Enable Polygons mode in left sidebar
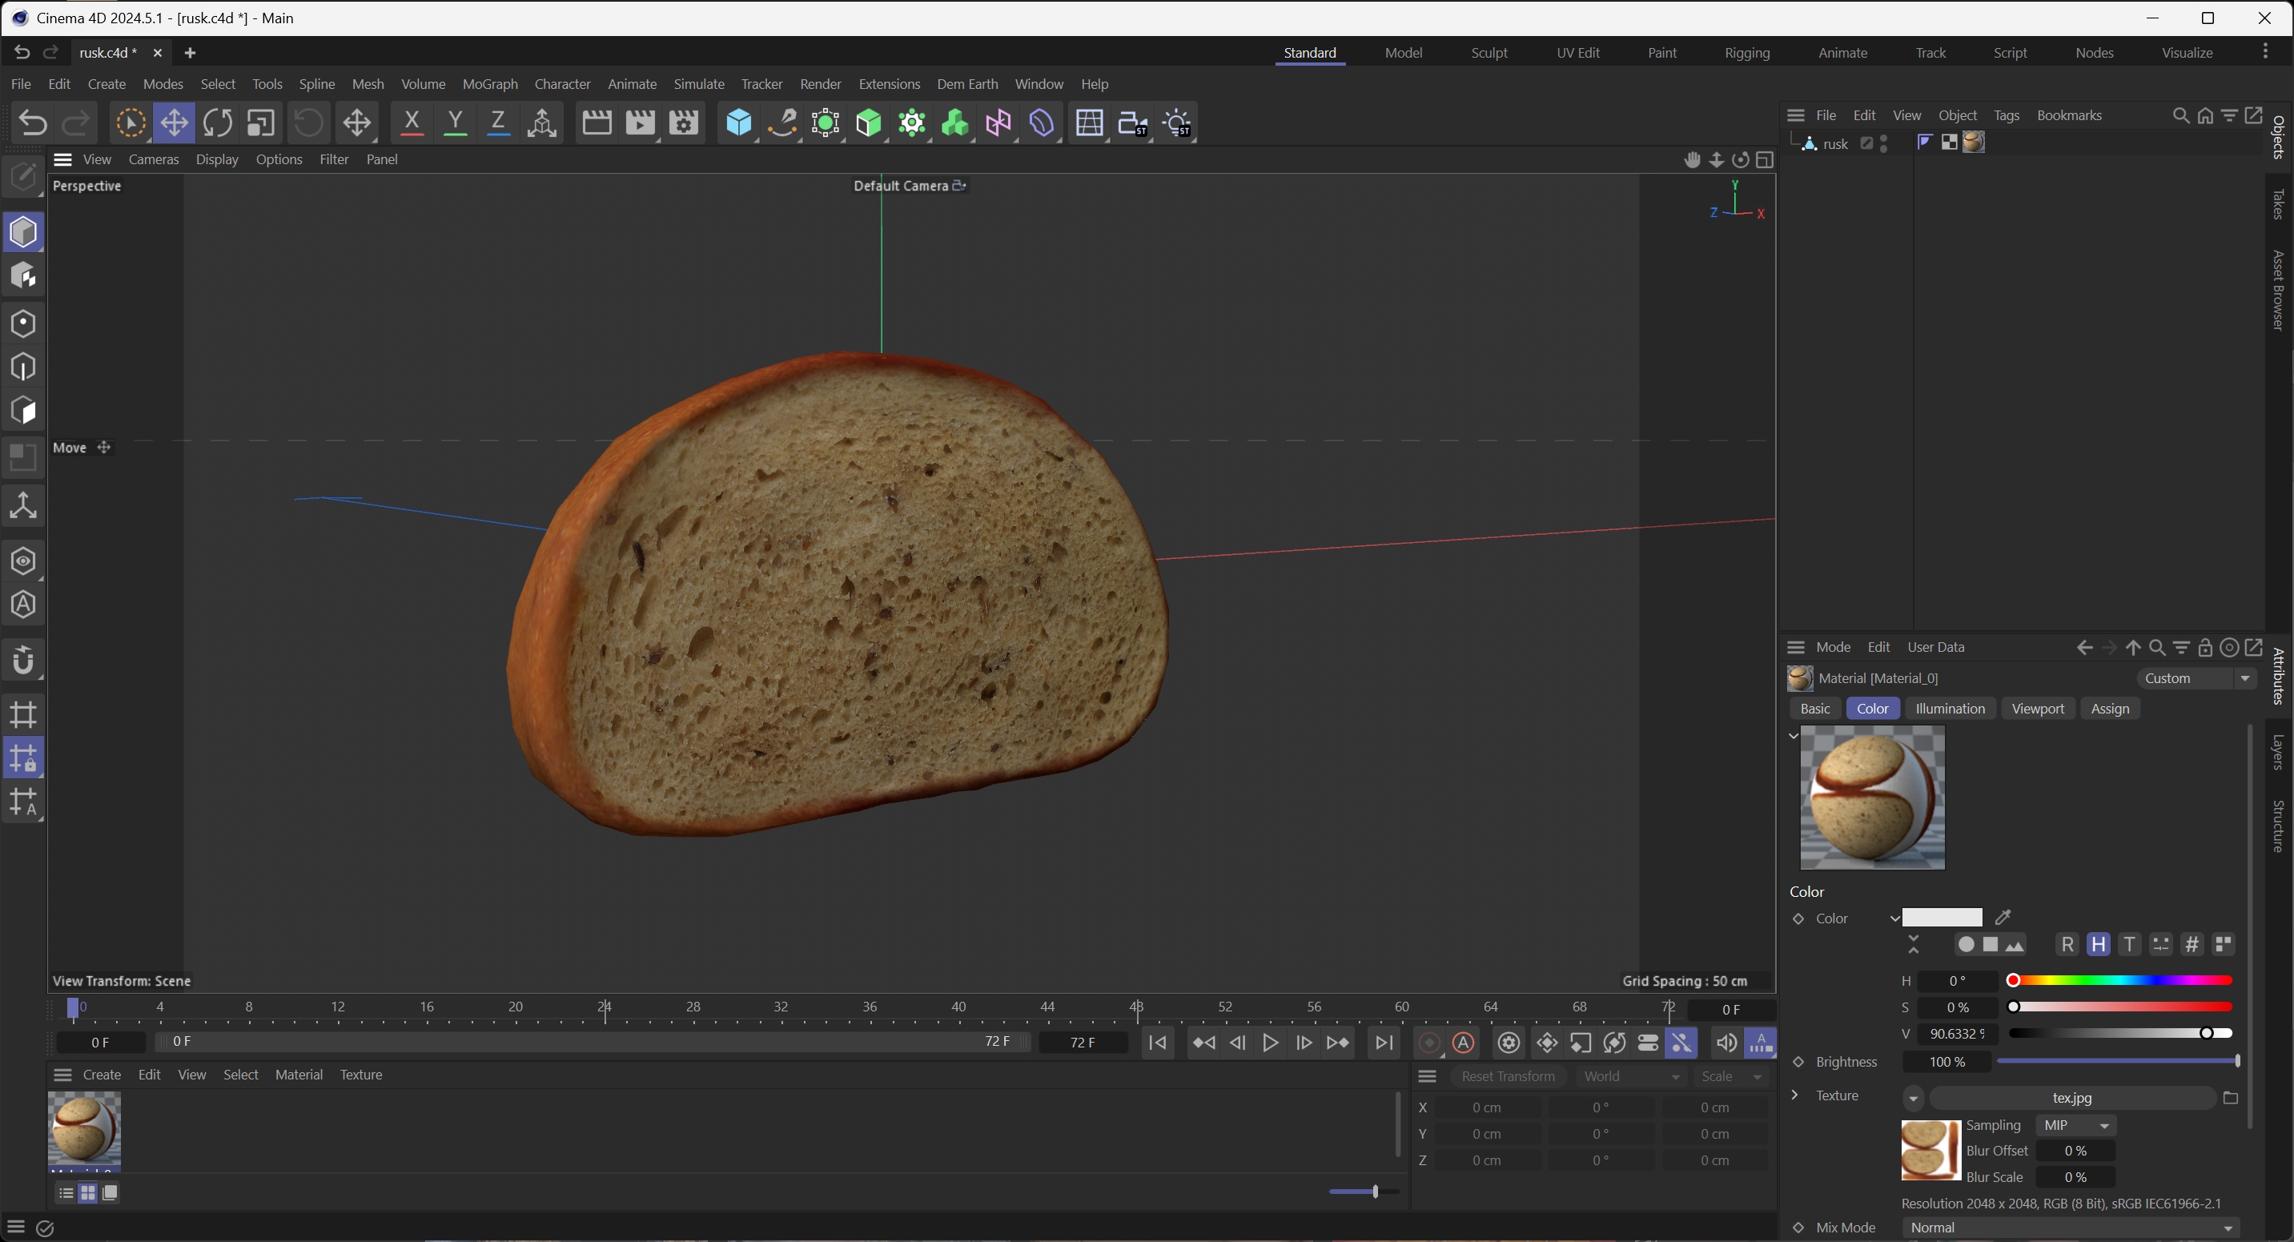Image resolution: width=2294 pixels, height=1242 pixels. [x=23, y=411]
